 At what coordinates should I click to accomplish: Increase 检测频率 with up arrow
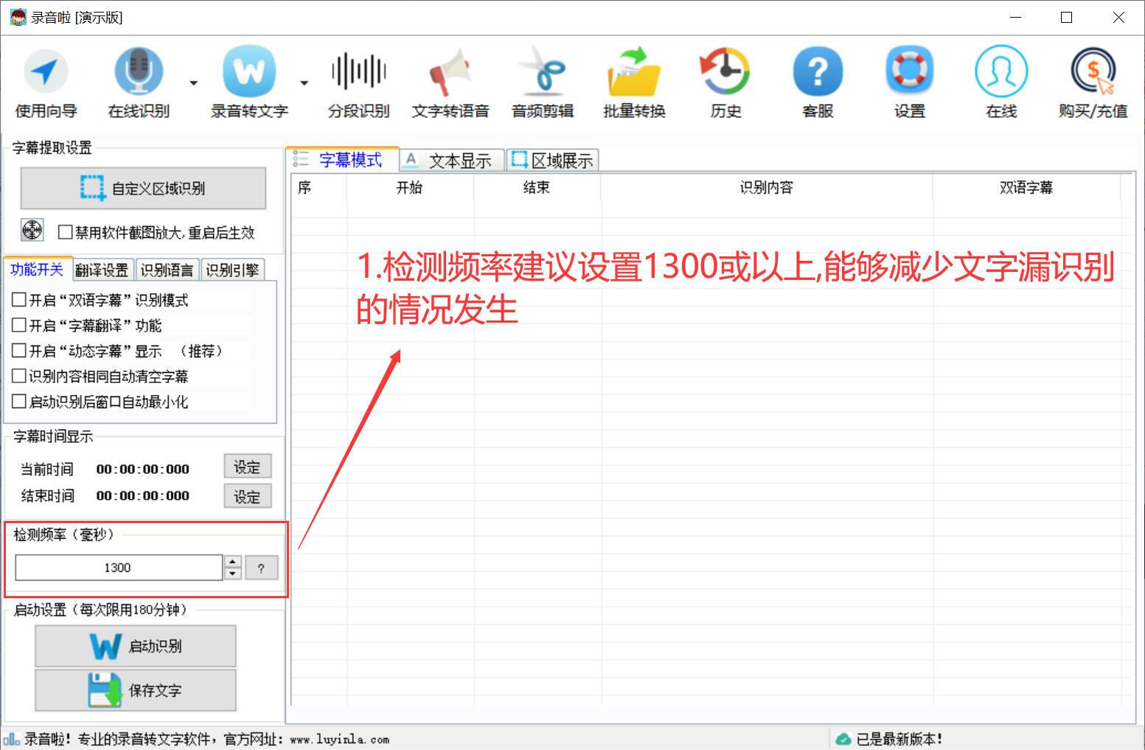click(x=233, y=561)
